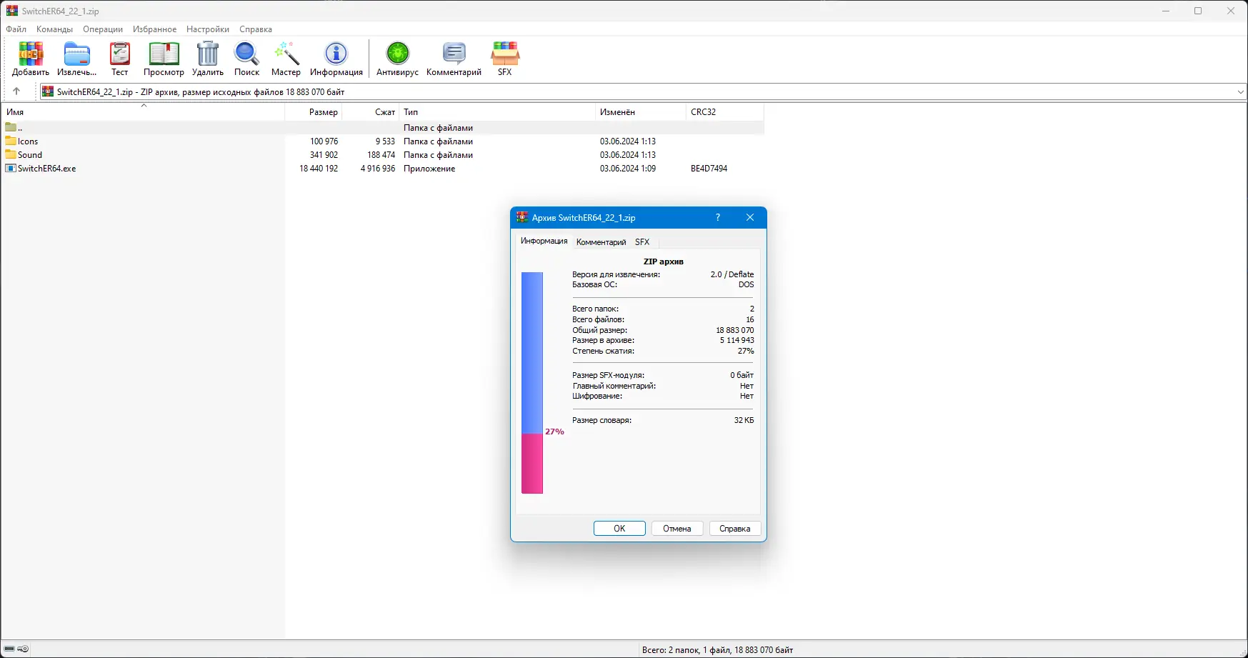Click the WinRAR icon in the title bar

tap(12, 11)
